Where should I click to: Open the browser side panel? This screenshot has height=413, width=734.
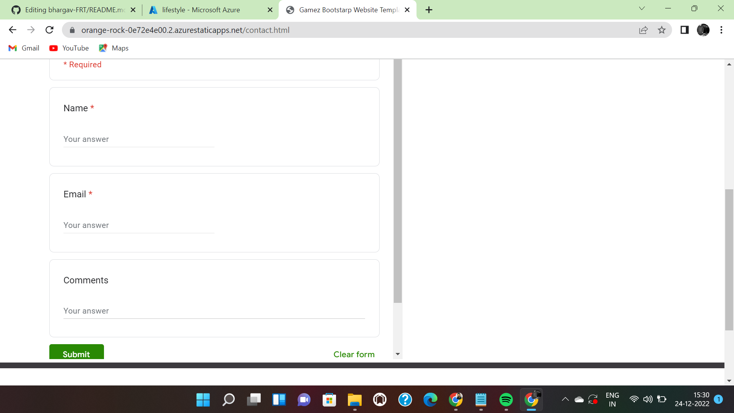685,30
